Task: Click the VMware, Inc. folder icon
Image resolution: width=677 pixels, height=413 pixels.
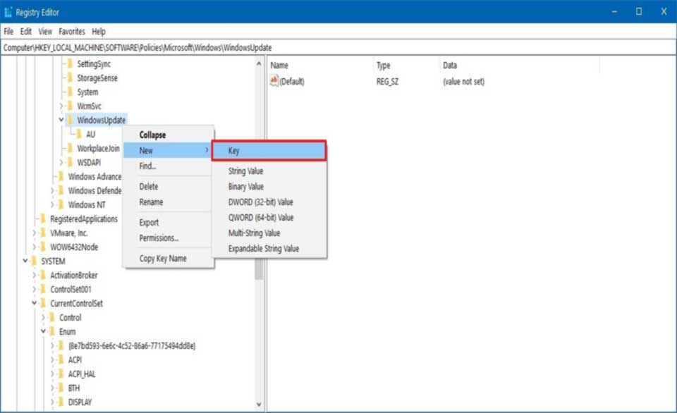Action: 43,233
